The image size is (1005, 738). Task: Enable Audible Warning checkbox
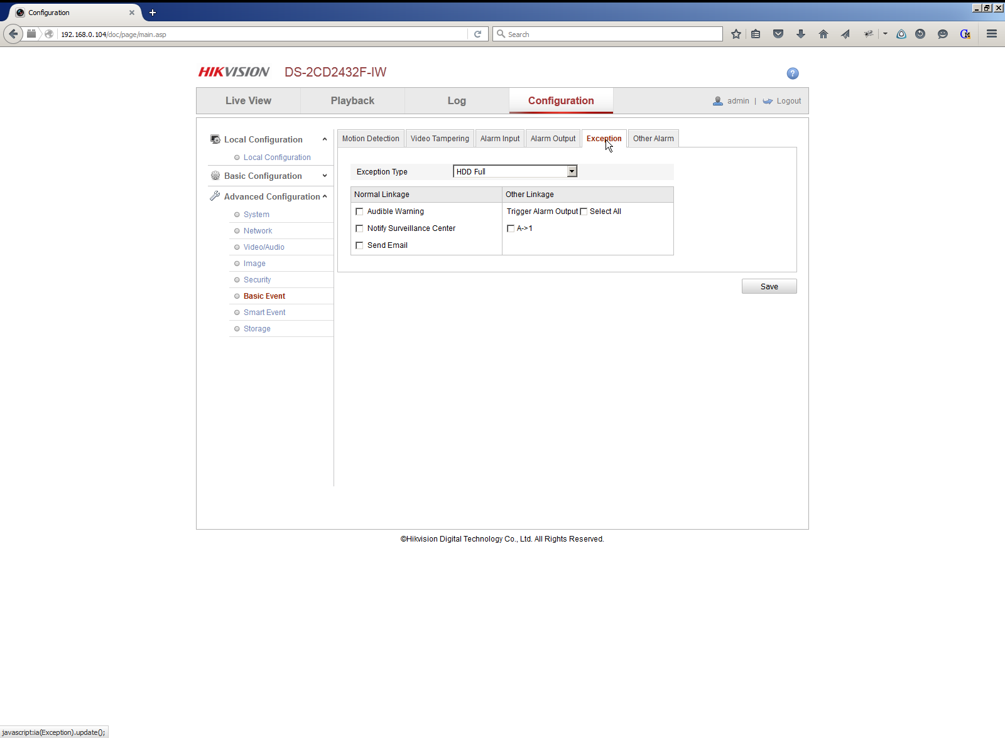point(359,211)
